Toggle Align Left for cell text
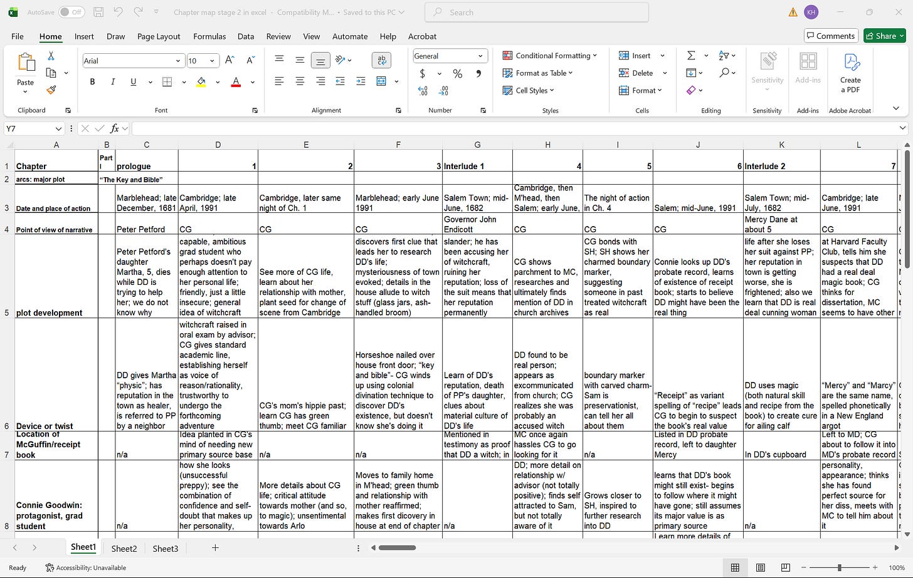 click(x=279, y=81)
